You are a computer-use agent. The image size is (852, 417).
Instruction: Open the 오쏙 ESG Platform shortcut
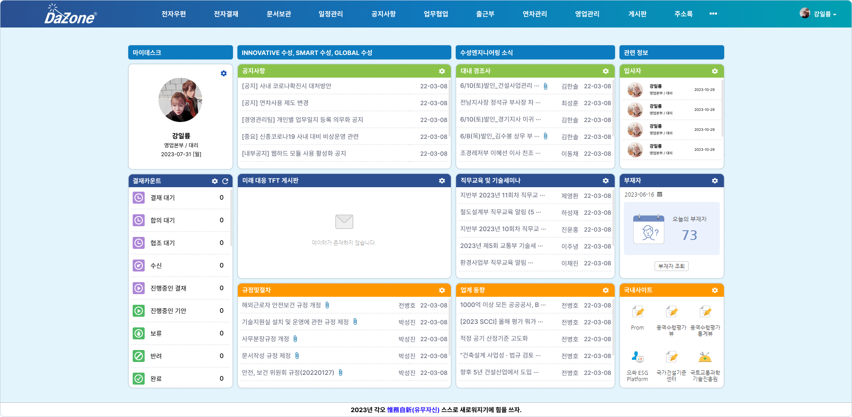638,357
